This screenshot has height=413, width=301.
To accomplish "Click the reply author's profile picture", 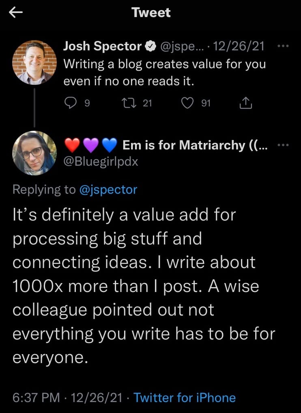I will 34,153.
